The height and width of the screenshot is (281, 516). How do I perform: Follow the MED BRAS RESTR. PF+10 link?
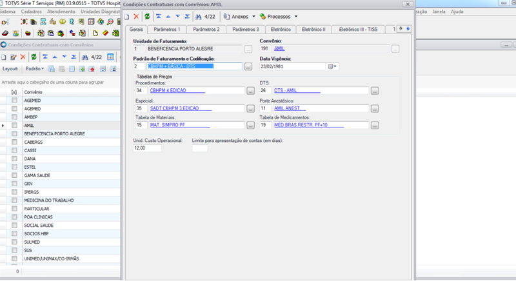coord(301,125)
